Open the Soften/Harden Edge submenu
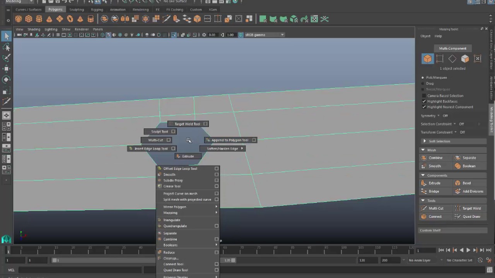Image resolution: width=495 pixels, height=278 pixels. [x=222, y=149]
